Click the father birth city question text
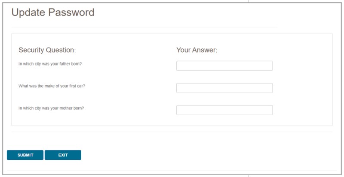 50,64
